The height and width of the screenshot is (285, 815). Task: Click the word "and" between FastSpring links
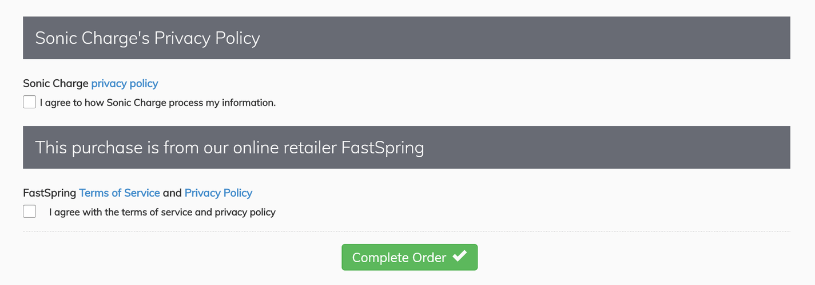(172, 193)
